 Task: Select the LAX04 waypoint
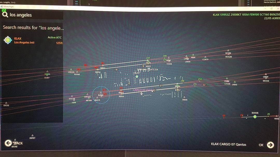[188, 60]
